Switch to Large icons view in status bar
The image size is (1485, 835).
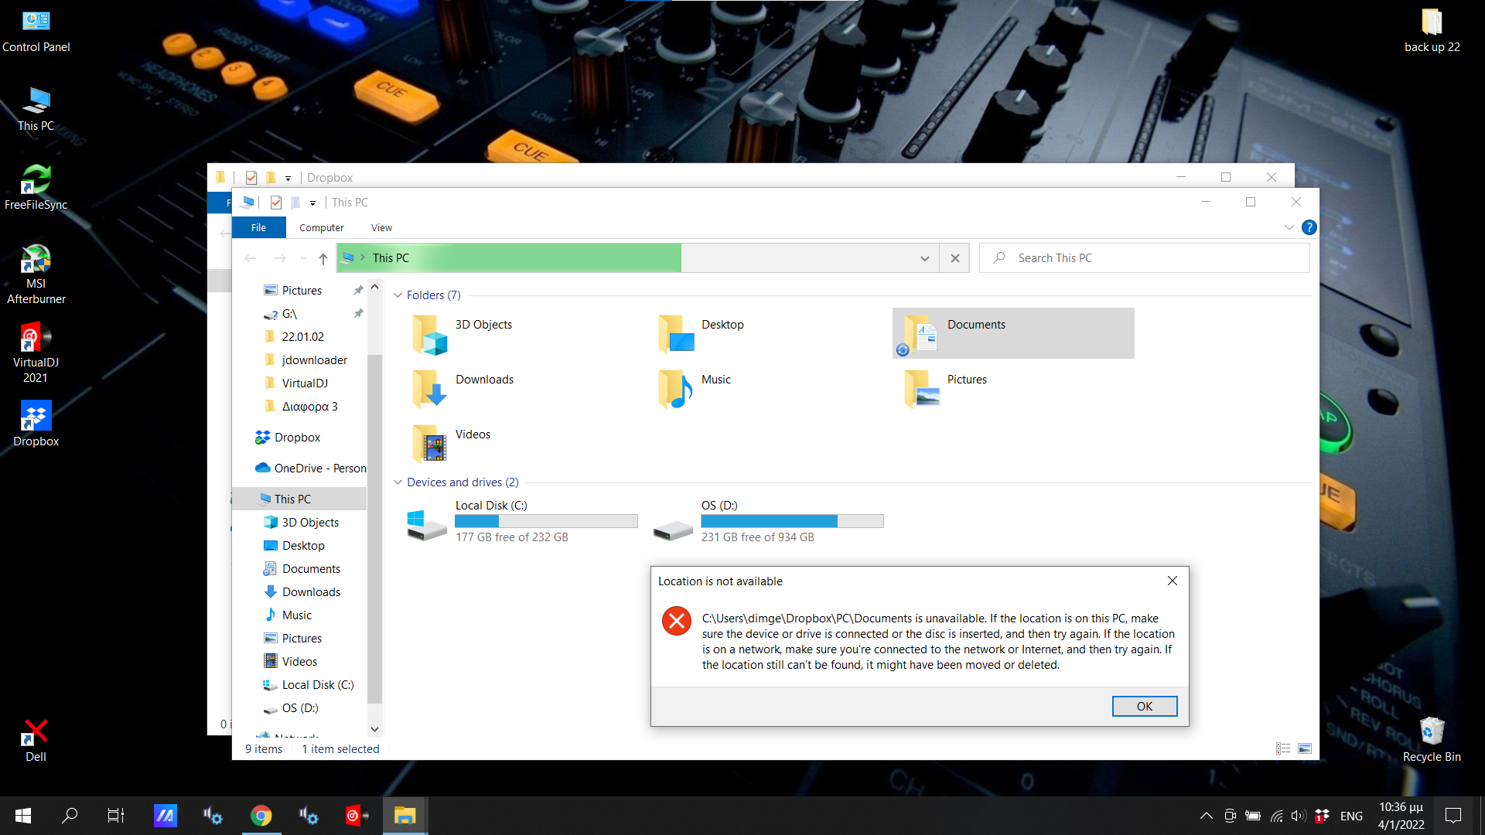[1305, 748]
